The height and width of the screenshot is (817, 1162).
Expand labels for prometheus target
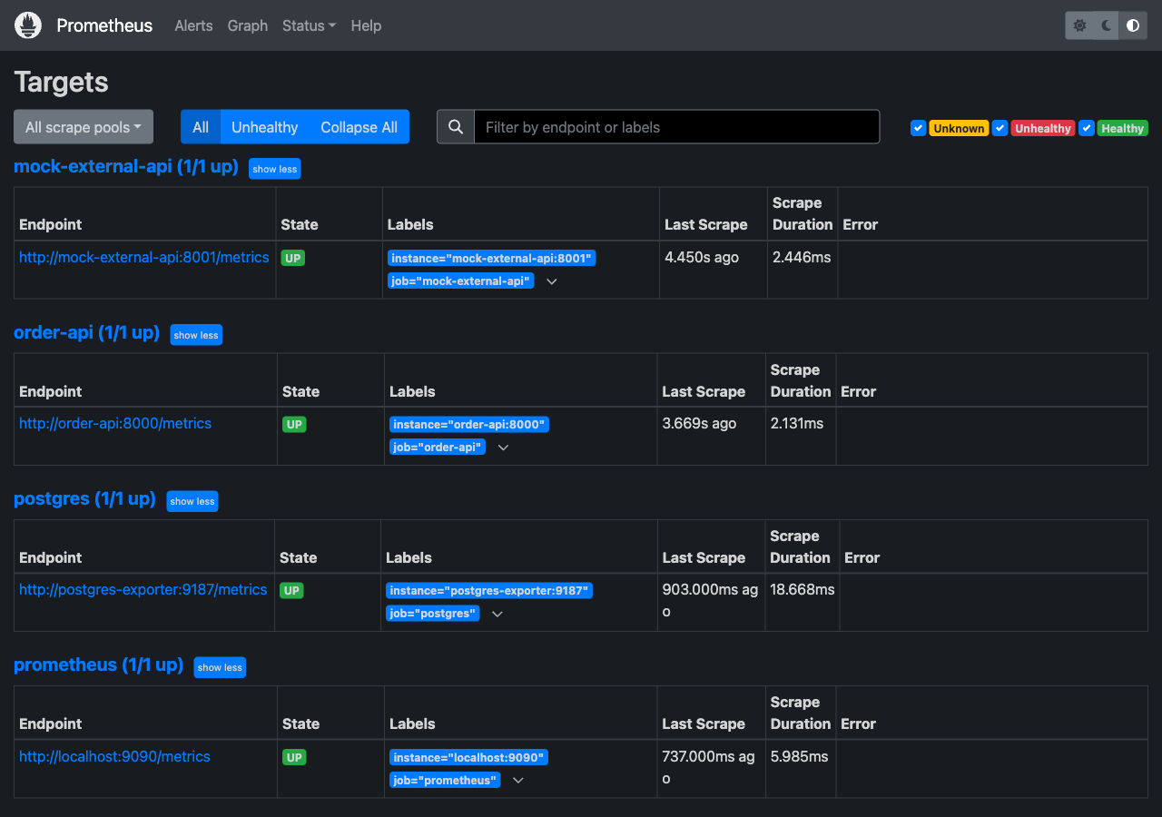[518, 780]
